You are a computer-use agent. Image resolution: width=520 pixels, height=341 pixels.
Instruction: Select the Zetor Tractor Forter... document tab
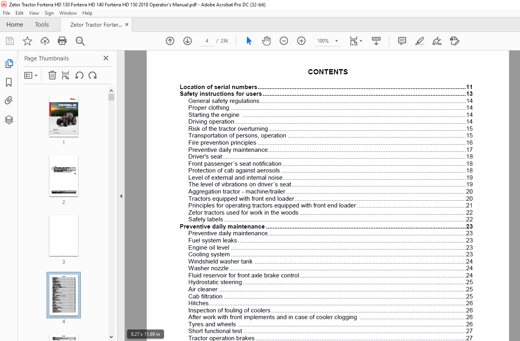(96, 25)
